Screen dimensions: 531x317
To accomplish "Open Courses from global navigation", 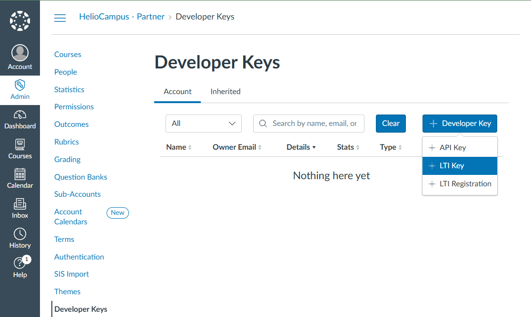I will coord(20,145).
